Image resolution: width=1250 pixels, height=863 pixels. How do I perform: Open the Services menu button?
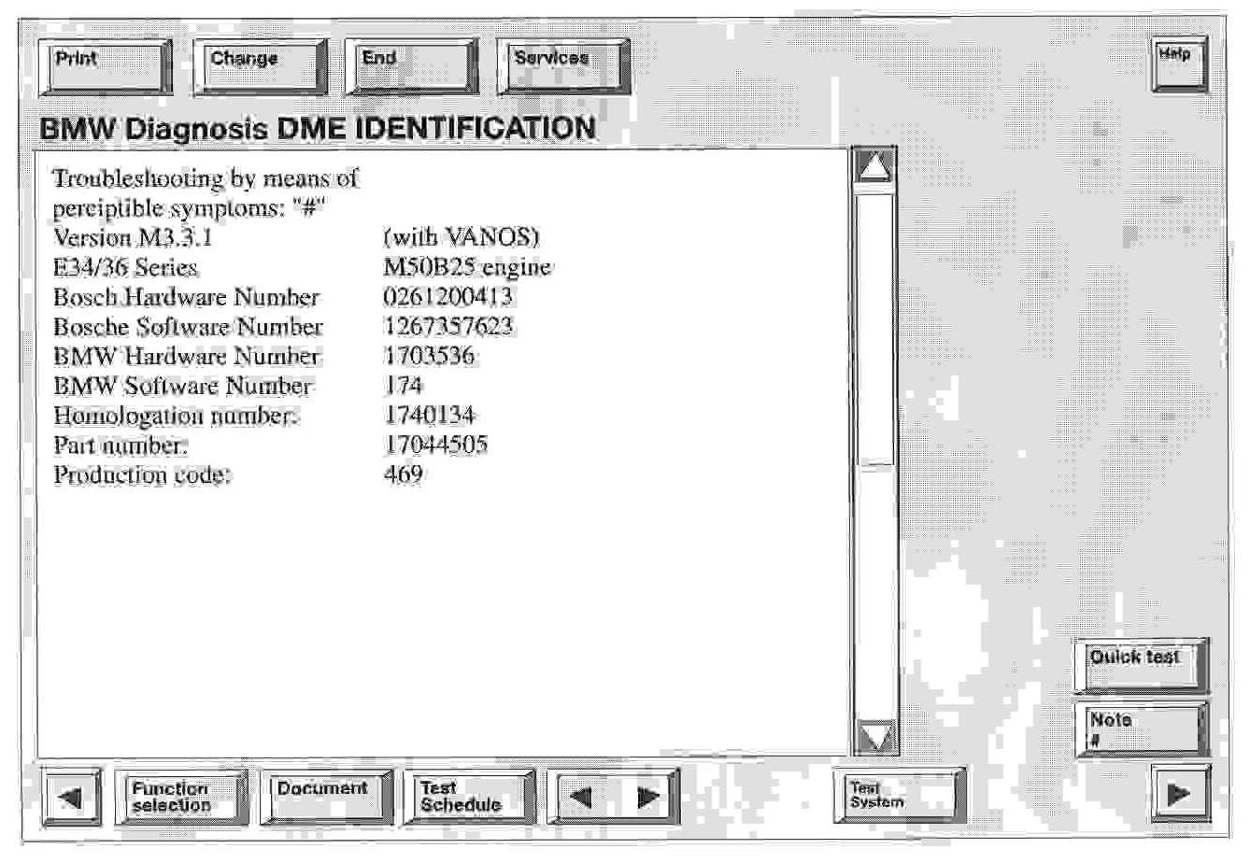[x=562, y=66]
